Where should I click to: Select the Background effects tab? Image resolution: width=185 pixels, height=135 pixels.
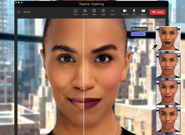[139, 29]
